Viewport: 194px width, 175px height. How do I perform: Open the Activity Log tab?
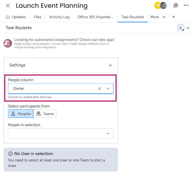[x=59, y=17]
